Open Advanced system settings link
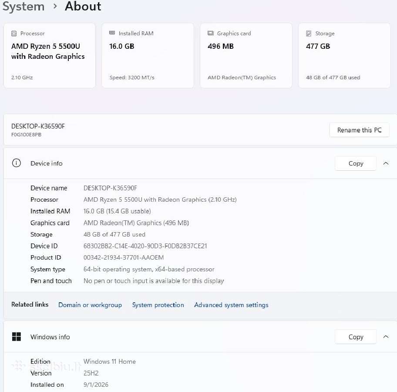This screenshot has height=392, width=397. pos(231,305)
